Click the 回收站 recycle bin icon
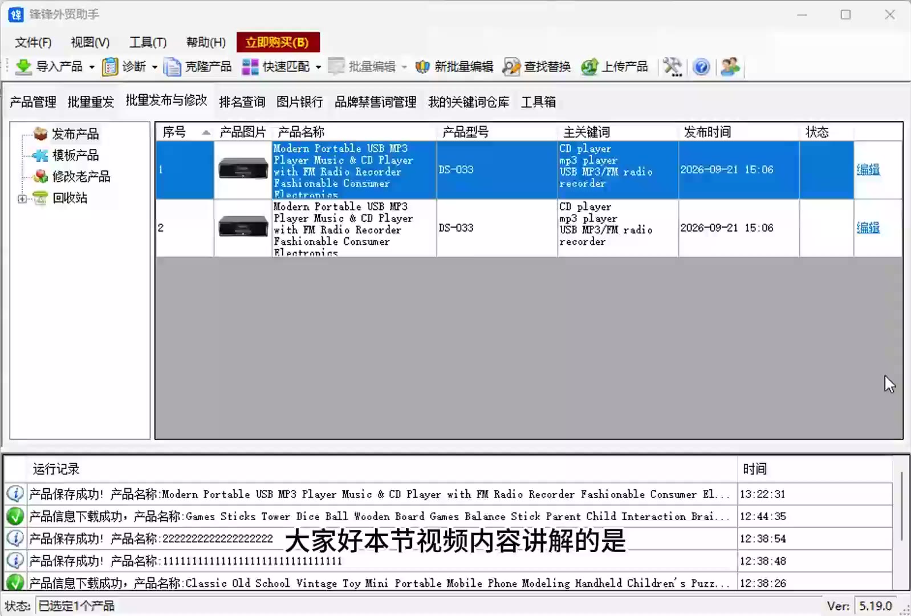This screenshot has width=911, height=616. tap(40, 198)
